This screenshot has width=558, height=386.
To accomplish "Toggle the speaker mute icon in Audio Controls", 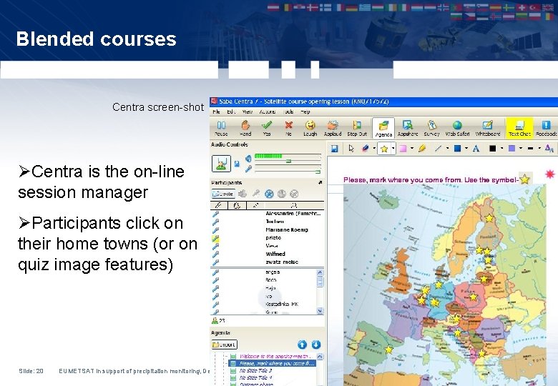I will pyautogui.click(x=248, y=159).
